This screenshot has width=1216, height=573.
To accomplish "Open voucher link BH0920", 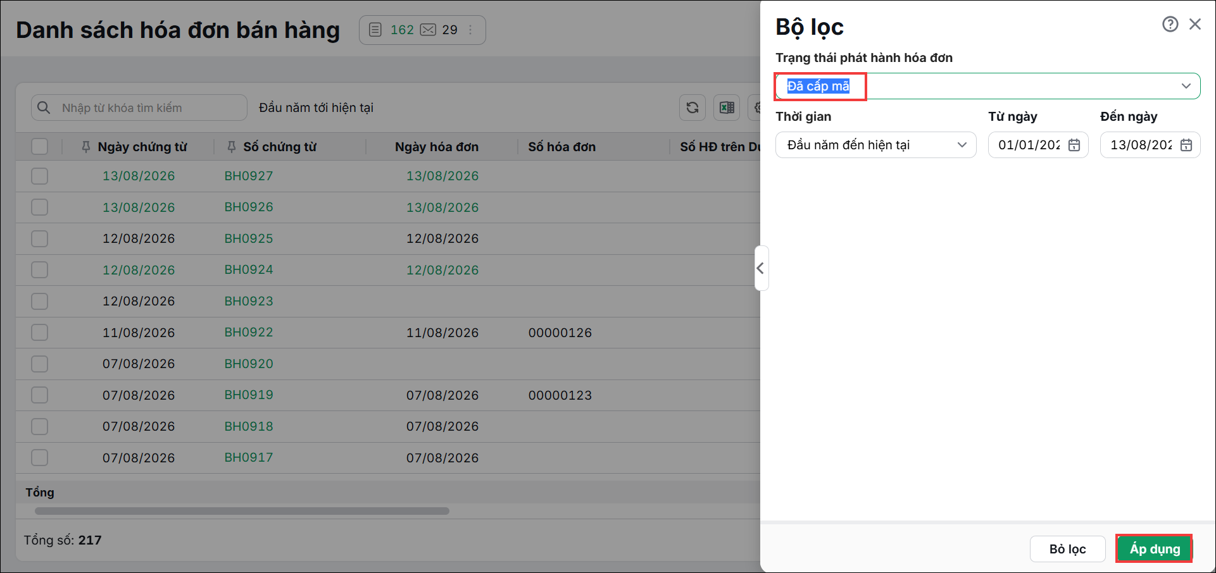I will coord(249,364).
